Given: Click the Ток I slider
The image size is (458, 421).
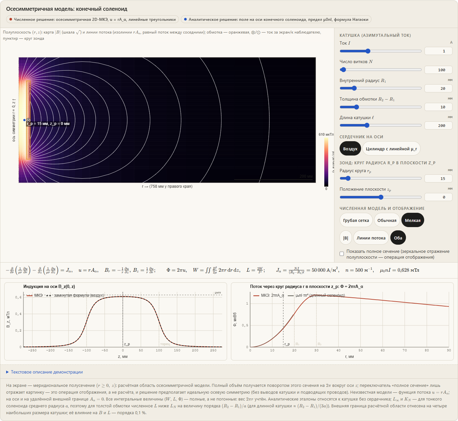Looking at the screenshot, I should [381, 51].
